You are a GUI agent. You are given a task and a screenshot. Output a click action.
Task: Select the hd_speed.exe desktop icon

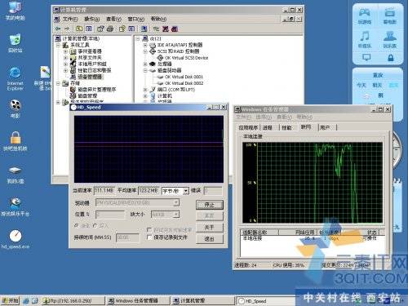tap(16, 239)
